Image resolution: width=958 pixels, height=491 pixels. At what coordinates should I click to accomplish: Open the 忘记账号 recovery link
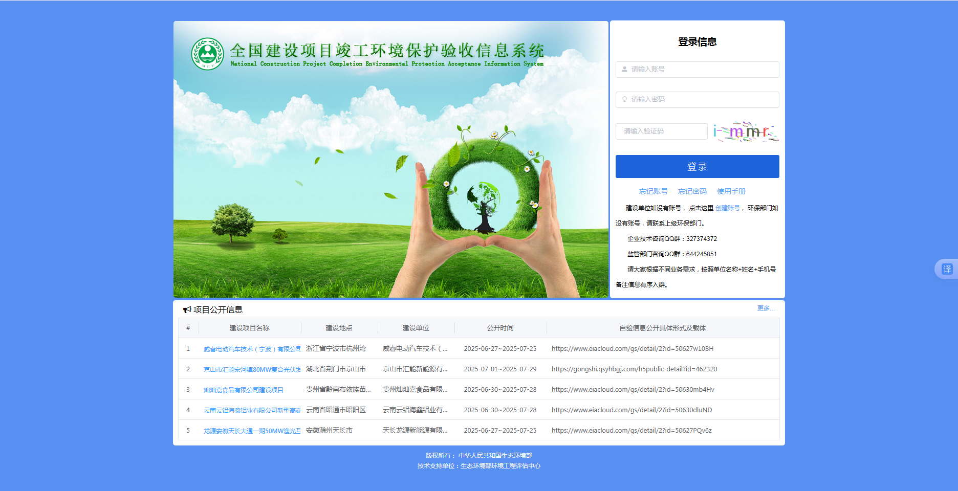click(x=652, y=191)
